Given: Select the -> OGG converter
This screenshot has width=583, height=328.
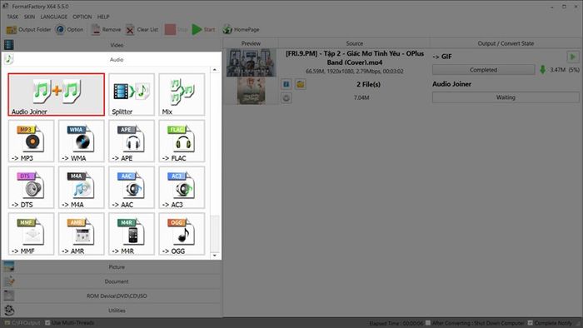Looking at the screenshot, I should (182, 234).
